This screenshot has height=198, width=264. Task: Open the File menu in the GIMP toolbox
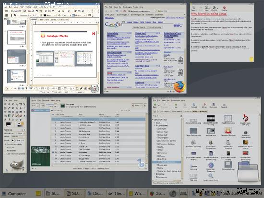point(6,100)
